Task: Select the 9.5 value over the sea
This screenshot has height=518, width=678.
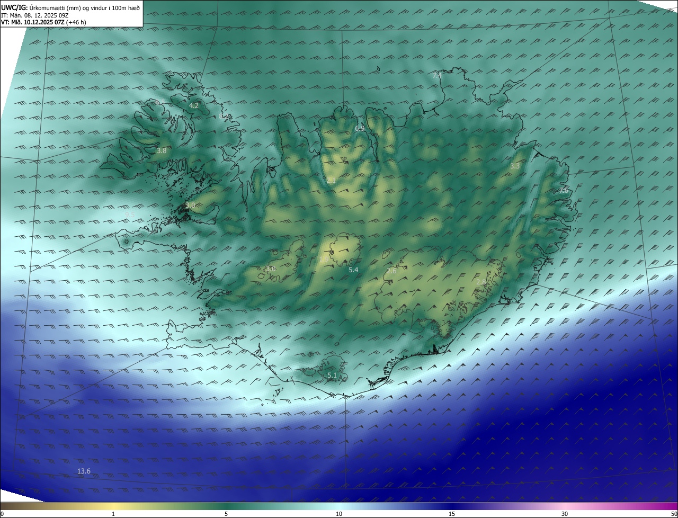Action: (x=130, y=215)
